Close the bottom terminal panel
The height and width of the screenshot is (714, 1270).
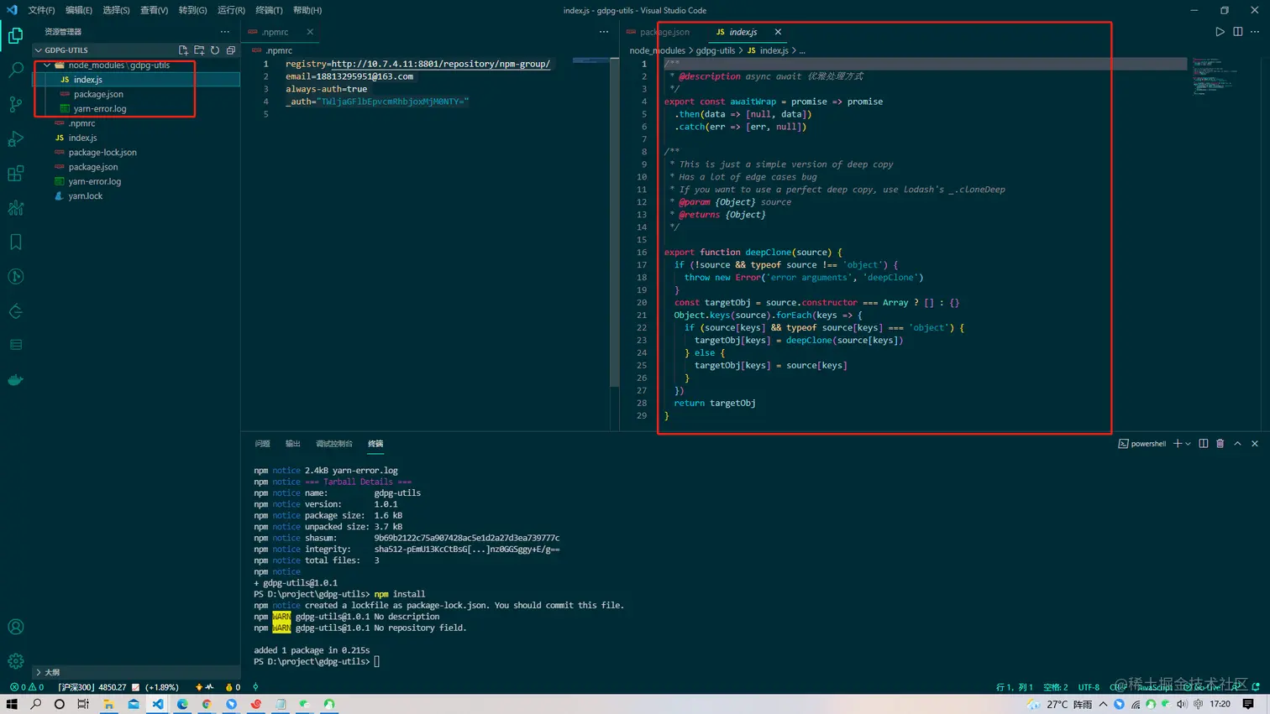(x=1255, y=444)
